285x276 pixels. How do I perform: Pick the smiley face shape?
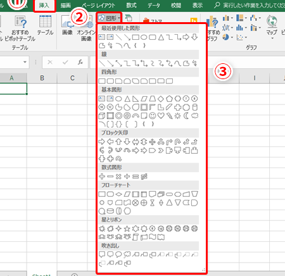tap(153, 116)
